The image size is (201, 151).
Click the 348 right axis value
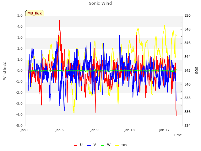pos(187,29)
